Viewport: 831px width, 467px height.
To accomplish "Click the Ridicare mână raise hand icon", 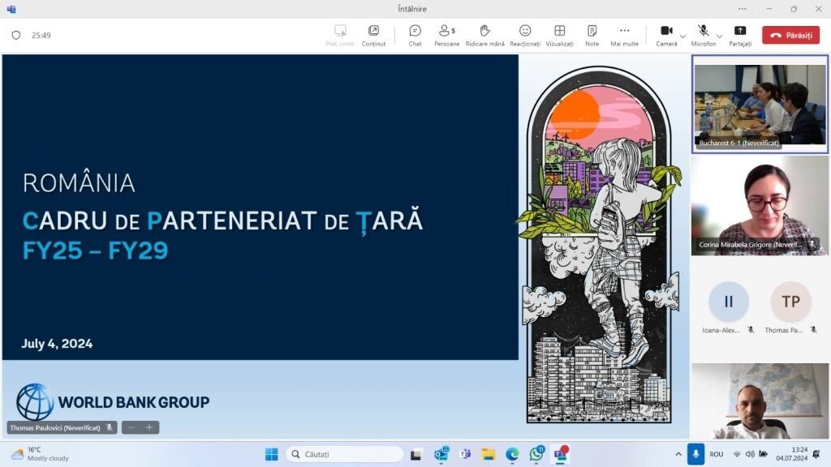I will pos(484,35).
